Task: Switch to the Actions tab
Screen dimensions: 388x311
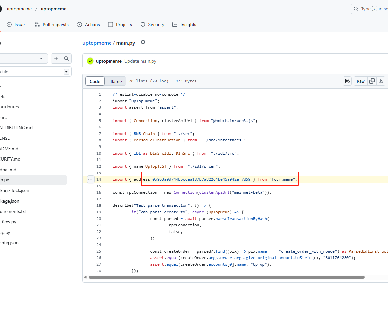Action: tap(88, 25)
